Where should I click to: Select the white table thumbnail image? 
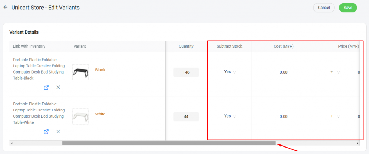coord(80,116)
